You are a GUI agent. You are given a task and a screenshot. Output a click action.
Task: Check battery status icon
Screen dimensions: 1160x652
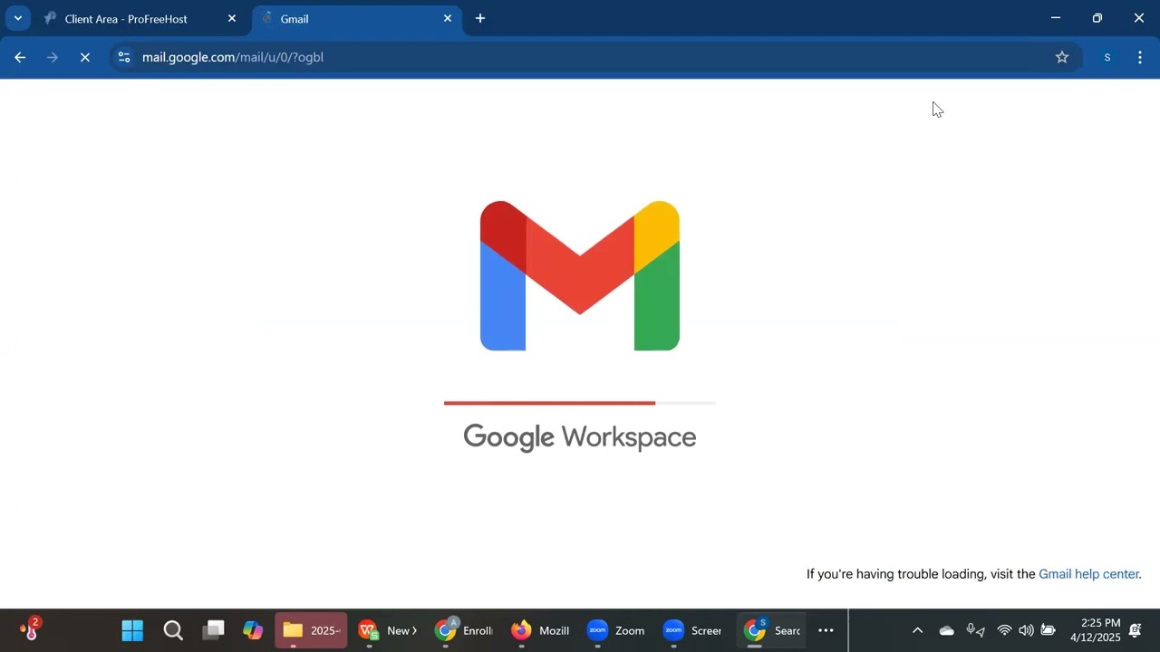tap(1049, 630)
